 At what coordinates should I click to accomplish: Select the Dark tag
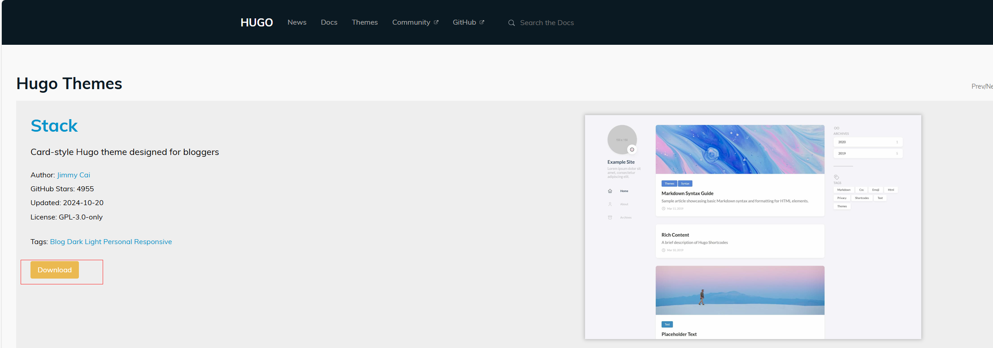pyautogui.click(x=75, y=242)
